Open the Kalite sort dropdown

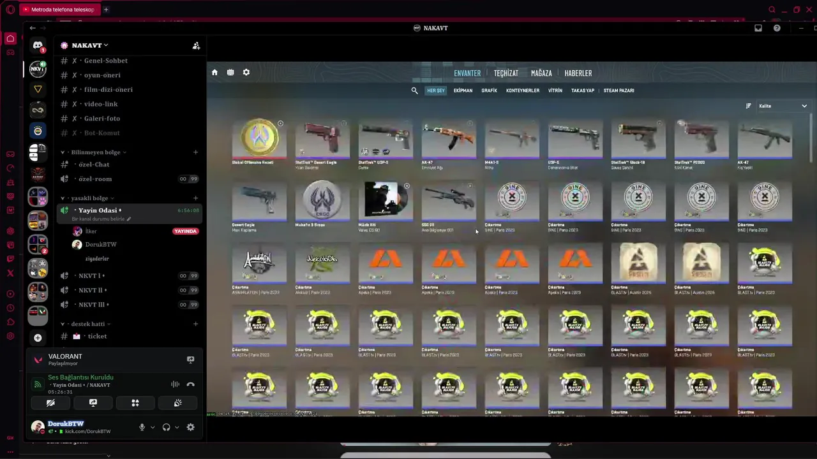pyautogui.click(x=783, y=106)
